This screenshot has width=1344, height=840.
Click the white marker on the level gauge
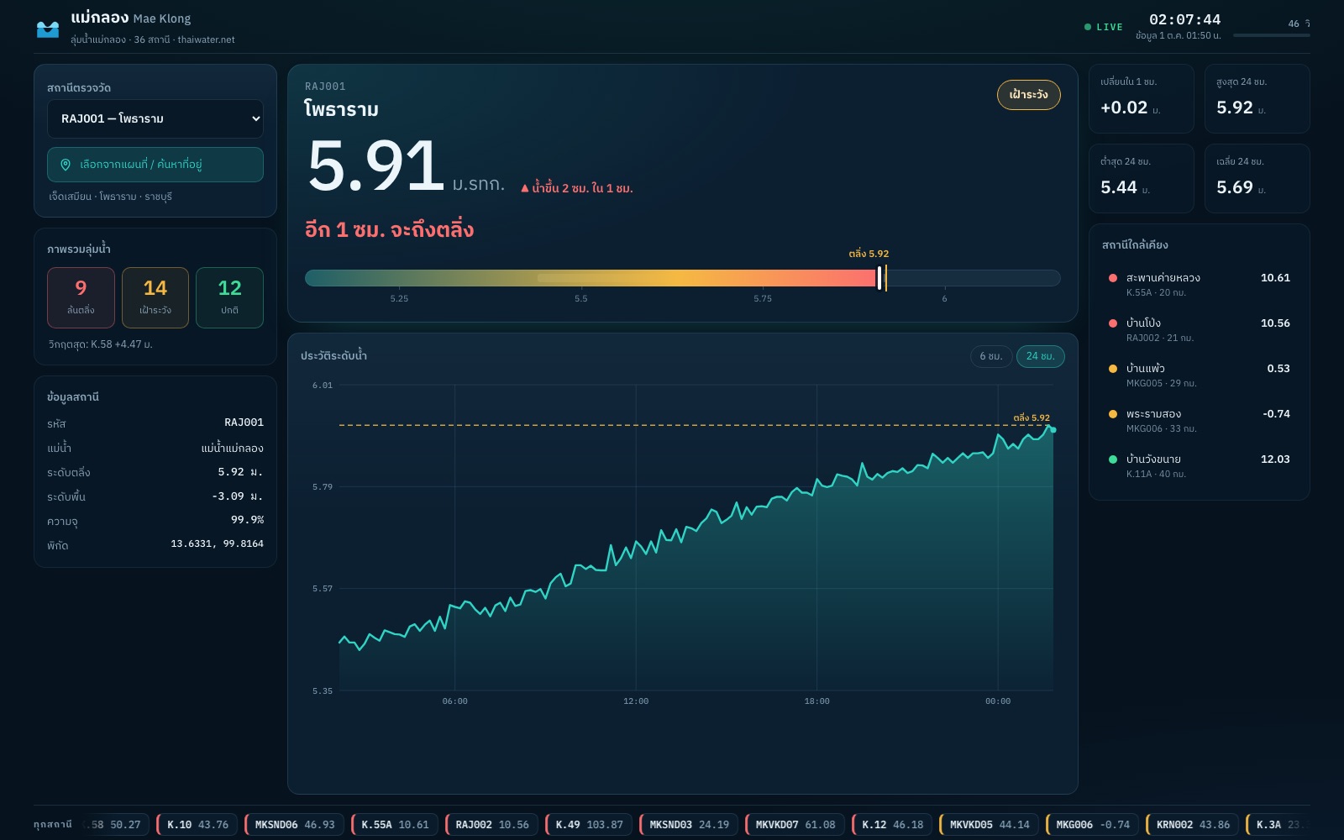(x=879, y=278)
